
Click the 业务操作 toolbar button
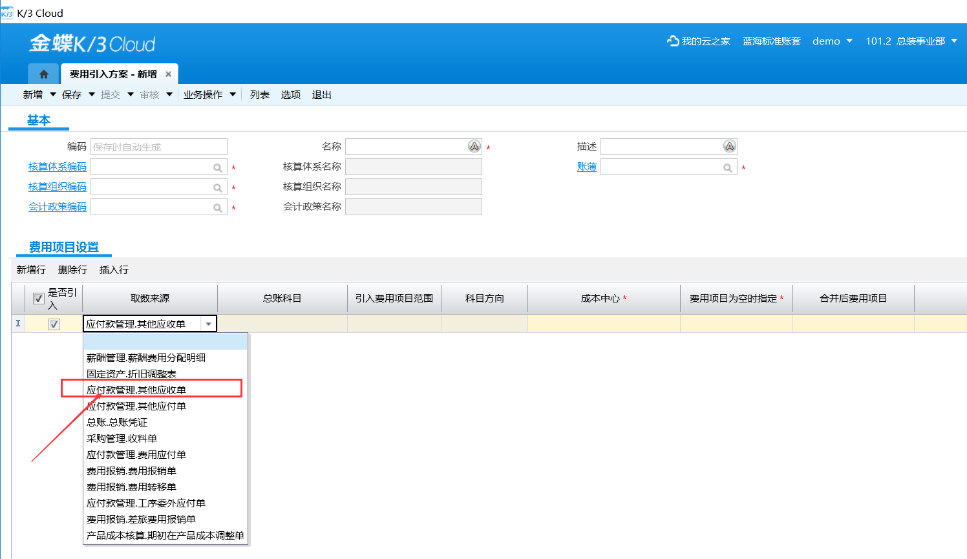[203, 94]
